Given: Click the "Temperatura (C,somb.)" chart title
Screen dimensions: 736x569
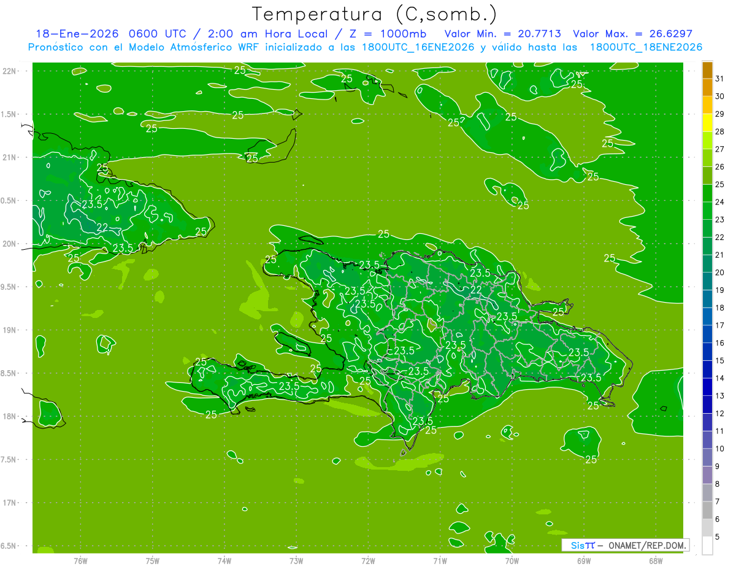Looking at the screenshot, I should [x=375, y=14].
